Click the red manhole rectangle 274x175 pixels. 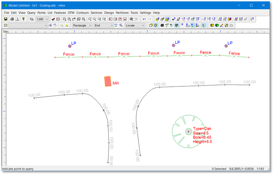[x=108, y=81]
